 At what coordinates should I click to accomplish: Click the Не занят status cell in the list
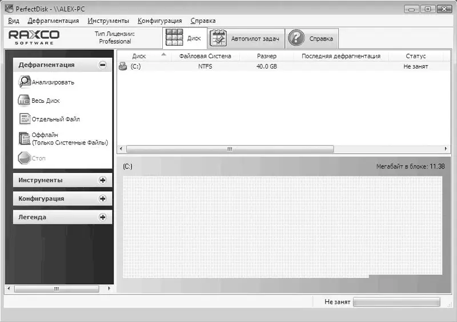(416, 66)
